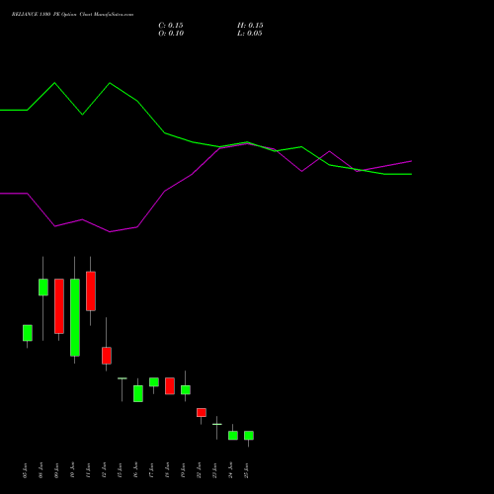The width and height of the screenshot is (494, 494).
Task: Click the red candle above 11 Jun
Action: (91, 291)
